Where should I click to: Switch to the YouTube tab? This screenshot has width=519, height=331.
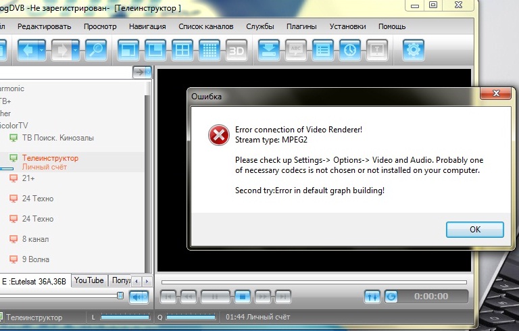tap(89, 280)
